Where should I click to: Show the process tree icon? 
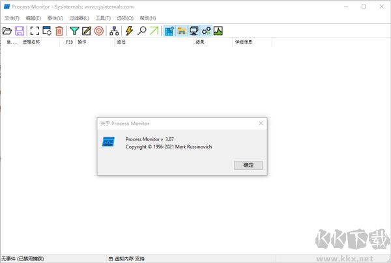coord(114,31)
